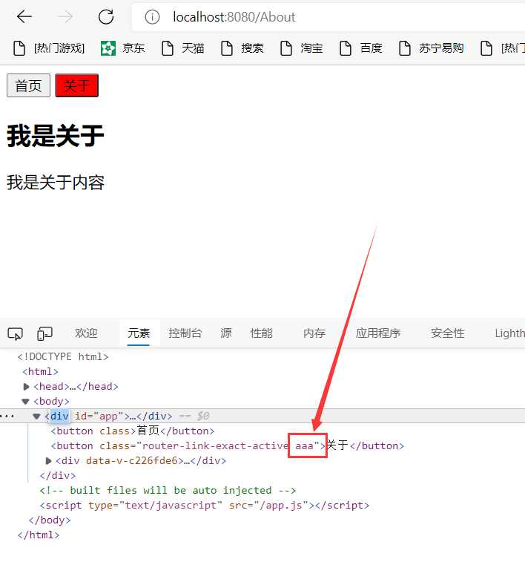Select the closing </body> tag line

[50, 520]
